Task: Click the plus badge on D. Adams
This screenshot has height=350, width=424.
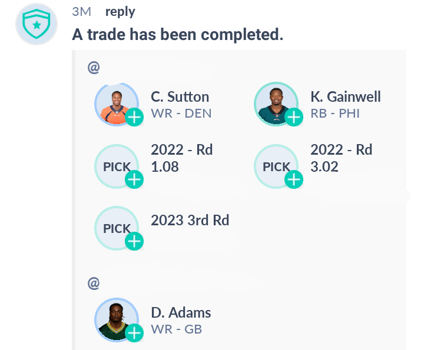Action: pos(134,333)
